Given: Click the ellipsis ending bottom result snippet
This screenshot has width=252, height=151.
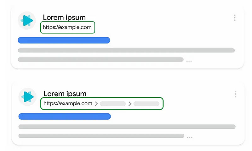Looking at the screenshot, I should tap(190, 137).
